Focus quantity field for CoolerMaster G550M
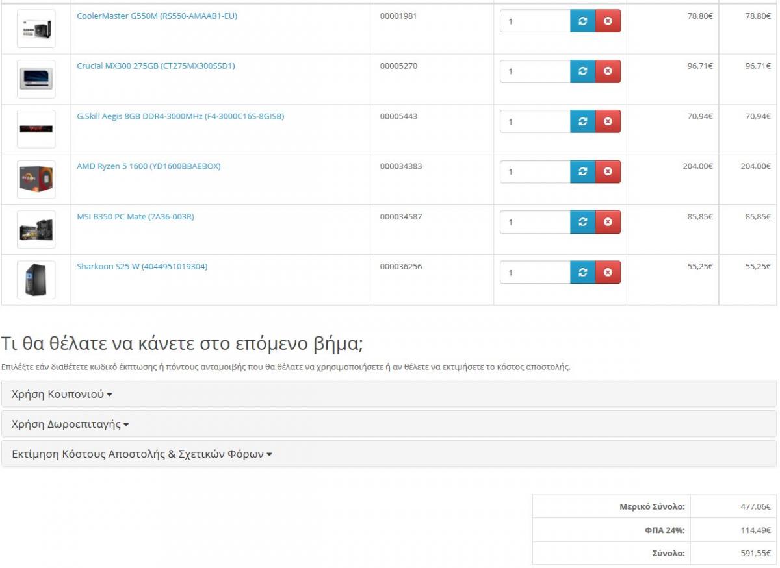Viewport: 780px width, 568px height. 535,21
